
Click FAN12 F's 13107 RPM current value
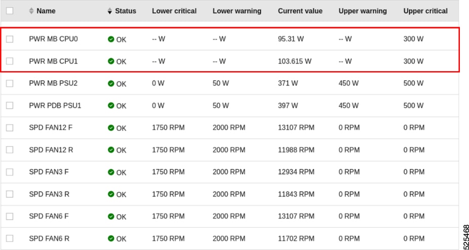coord(296,128)
